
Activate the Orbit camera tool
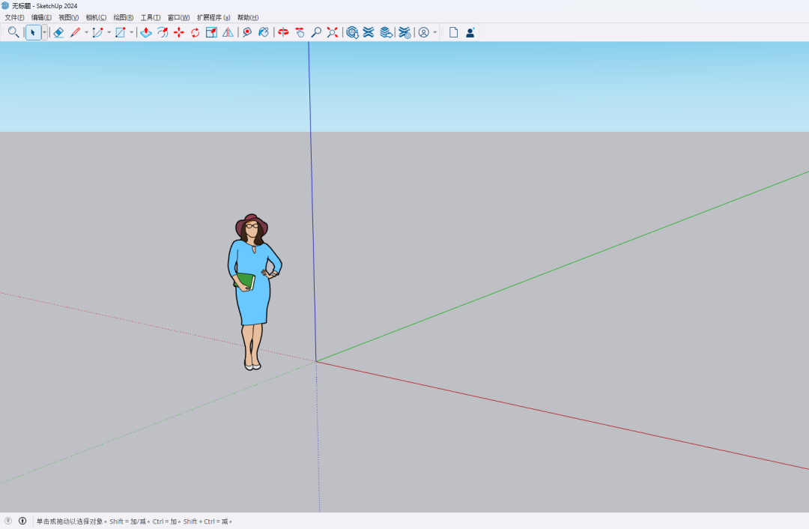tap(283, 32)
